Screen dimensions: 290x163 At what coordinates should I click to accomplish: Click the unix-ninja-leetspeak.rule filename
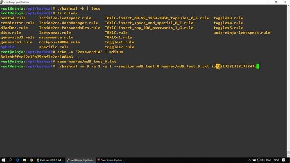pos(242,33)
